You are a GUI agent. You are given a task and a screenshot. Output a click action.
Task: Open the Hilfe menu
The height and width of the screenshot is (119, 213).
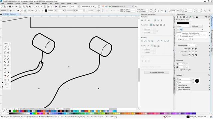point(75,4)
